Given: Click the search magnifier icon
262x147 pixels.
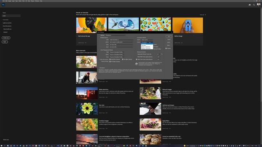Looking at the screenshot, I should click(254, 5).
